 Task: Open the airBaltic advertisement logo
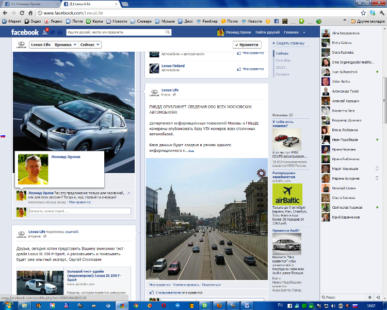[287, 194]
